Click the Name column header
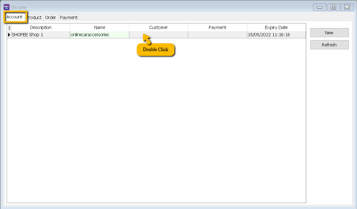 [x=100, y=28]
